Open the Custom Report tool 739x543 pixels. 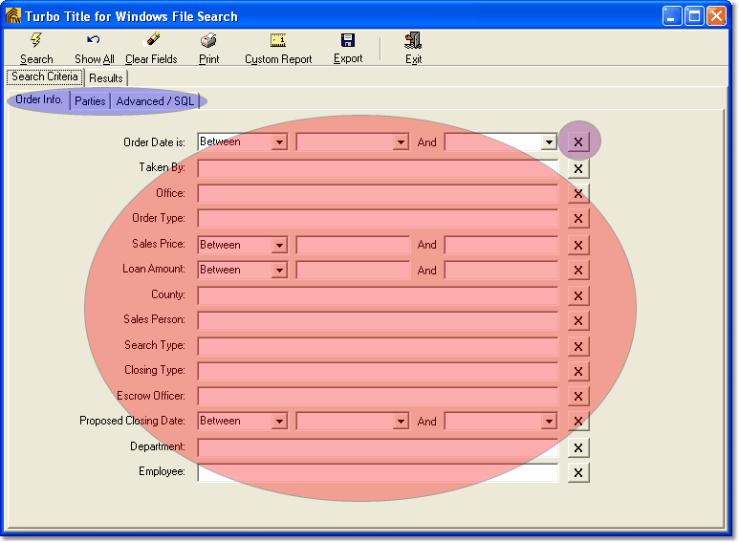278,40
